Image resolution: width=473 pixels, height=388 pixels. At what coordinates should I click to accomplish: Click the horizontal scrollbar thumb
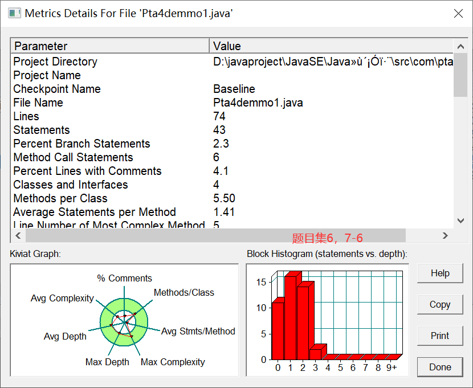tap(215, 235)
